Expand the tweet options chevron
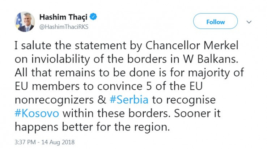This screenshot has height=149, width=267. click(x=249, y=22)
